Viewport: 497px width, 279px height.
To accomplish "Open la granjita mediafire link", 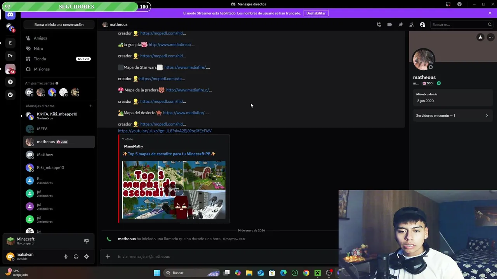I will pyautogui.click(x=171, y=45).
